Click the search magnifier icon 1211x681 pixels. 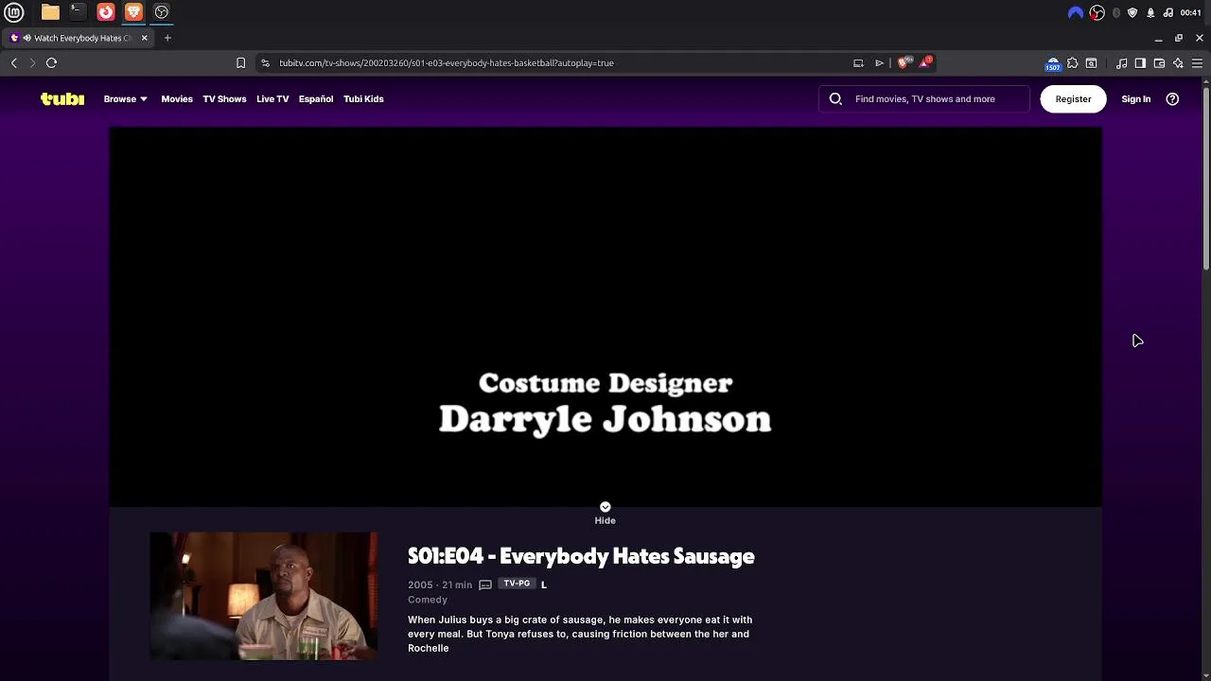pos(835,98)
